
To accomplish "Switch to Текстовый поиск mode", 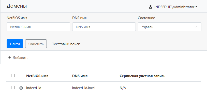I will pos(66,44).
